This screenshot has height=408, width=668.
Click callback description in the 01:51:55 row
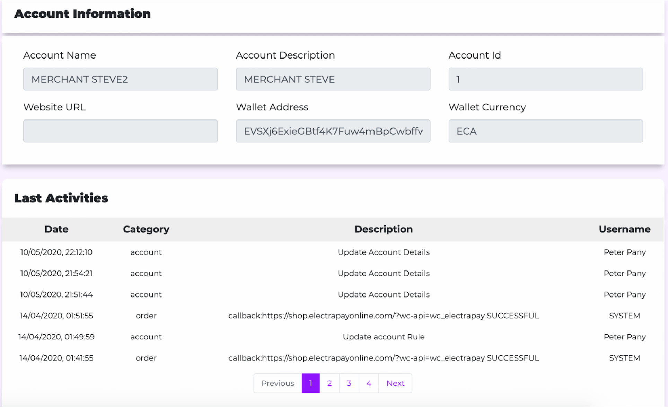(x=384, y=316)
